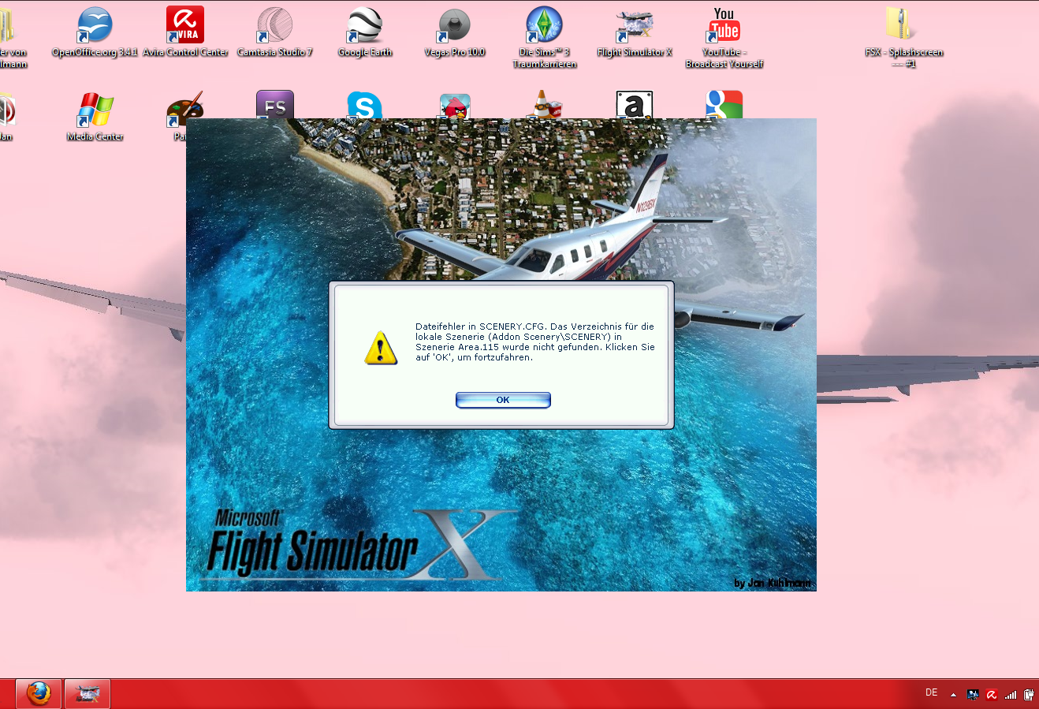Select the Paint palette desktop icon
The width and height of the screenshot is (1039, 709).
click(x=185, y=109)
